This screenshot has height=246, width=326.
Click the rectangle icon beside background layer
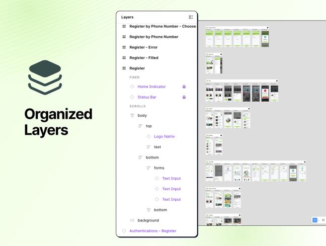(132, 220)
